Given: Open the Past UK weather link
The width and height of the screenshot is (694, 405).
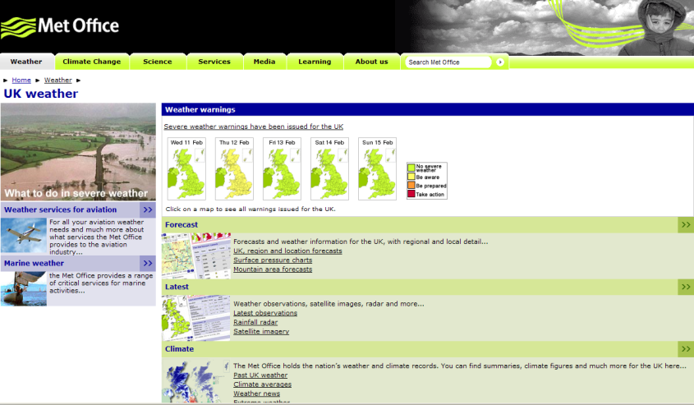Looking at the screenshot, I should [260, 375].
